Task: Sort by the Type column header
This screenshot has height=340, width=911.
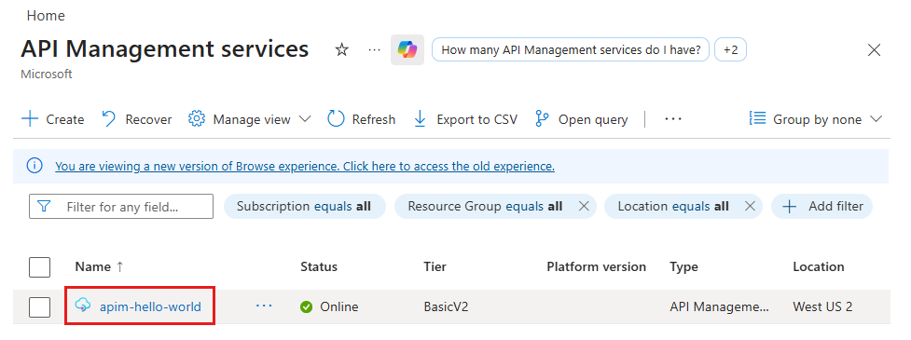Action: (683, 267)
